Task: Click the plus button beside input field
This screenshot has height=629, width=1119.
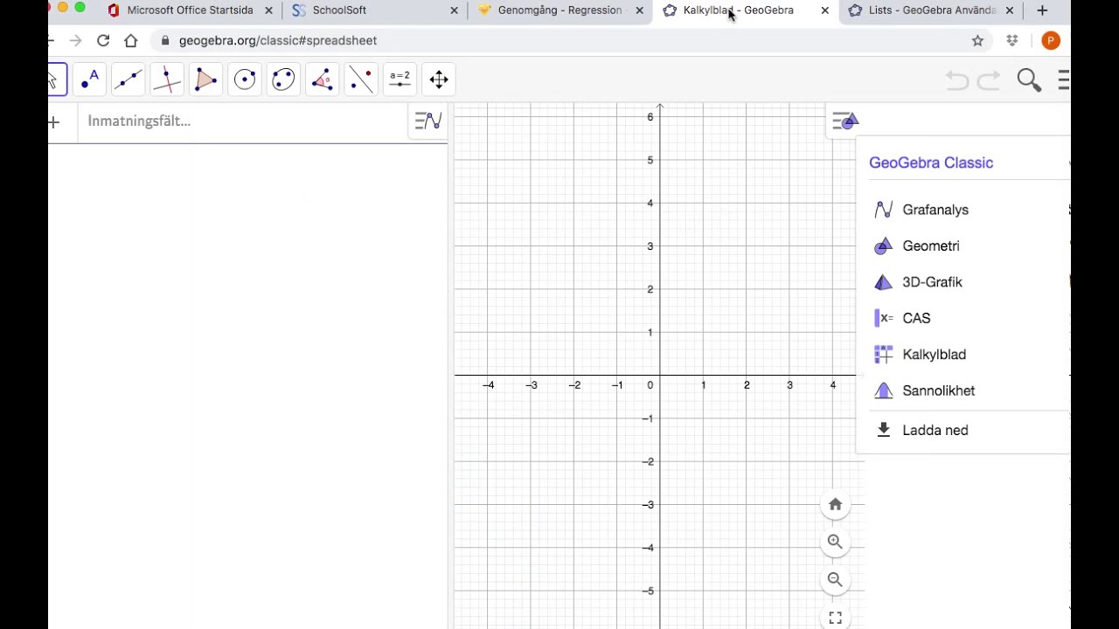Action: point(54,121)
